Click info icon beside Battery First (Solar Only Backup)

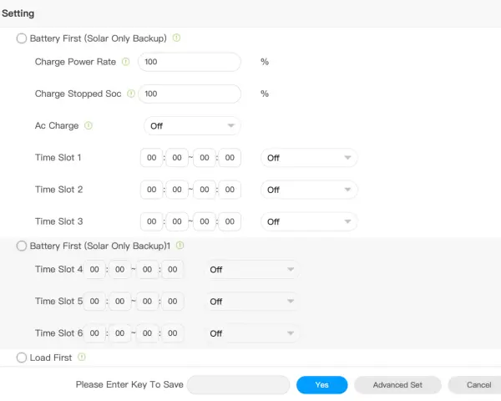coord(176,38)
